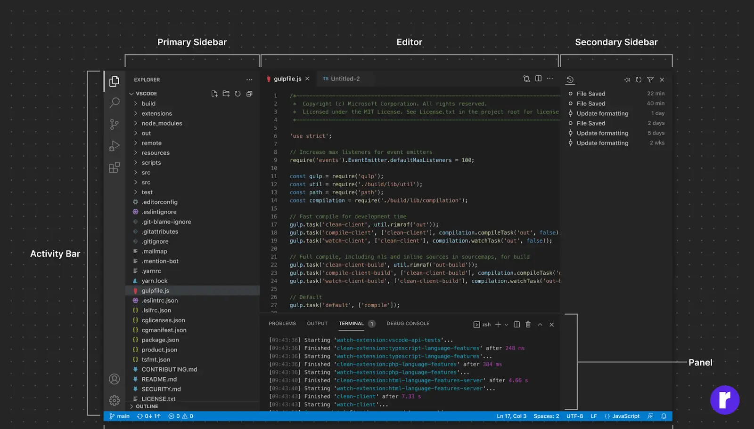Open the main branch status item
The image size is (754, 429).
coord(119,416)
